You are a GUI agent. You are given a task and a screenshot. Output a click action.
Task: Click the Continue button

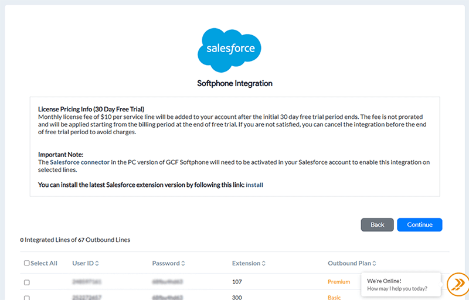point(420,224)
